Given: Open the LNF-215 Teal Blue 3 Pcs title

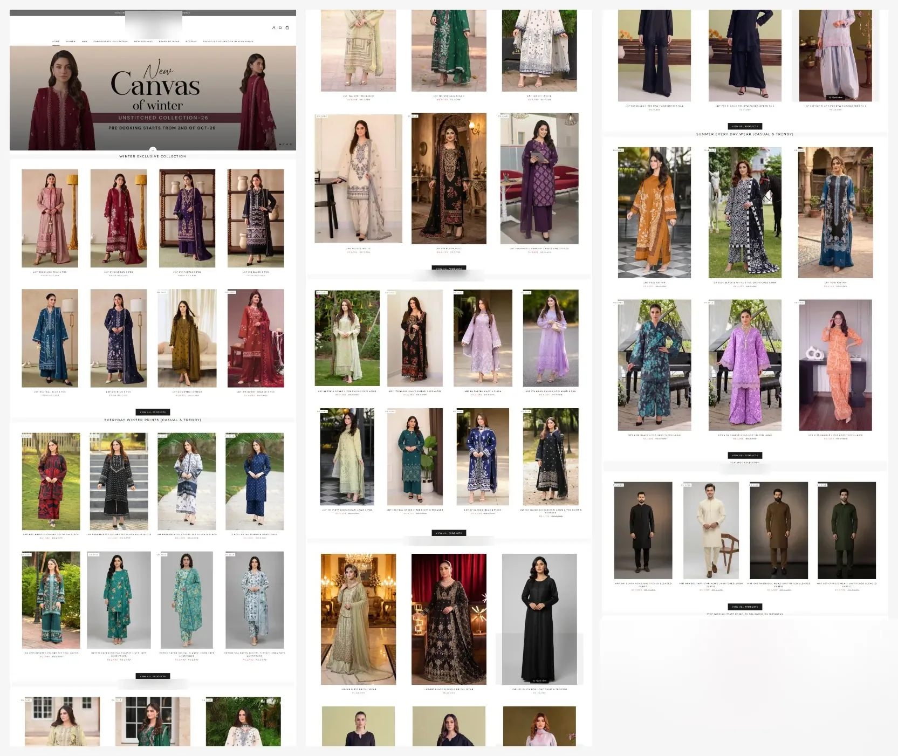Looking at the screenshot, I should (x=50, y=392).
